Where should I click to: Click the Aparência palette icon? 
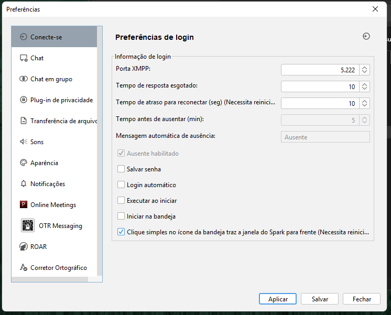tap(24, 162)
